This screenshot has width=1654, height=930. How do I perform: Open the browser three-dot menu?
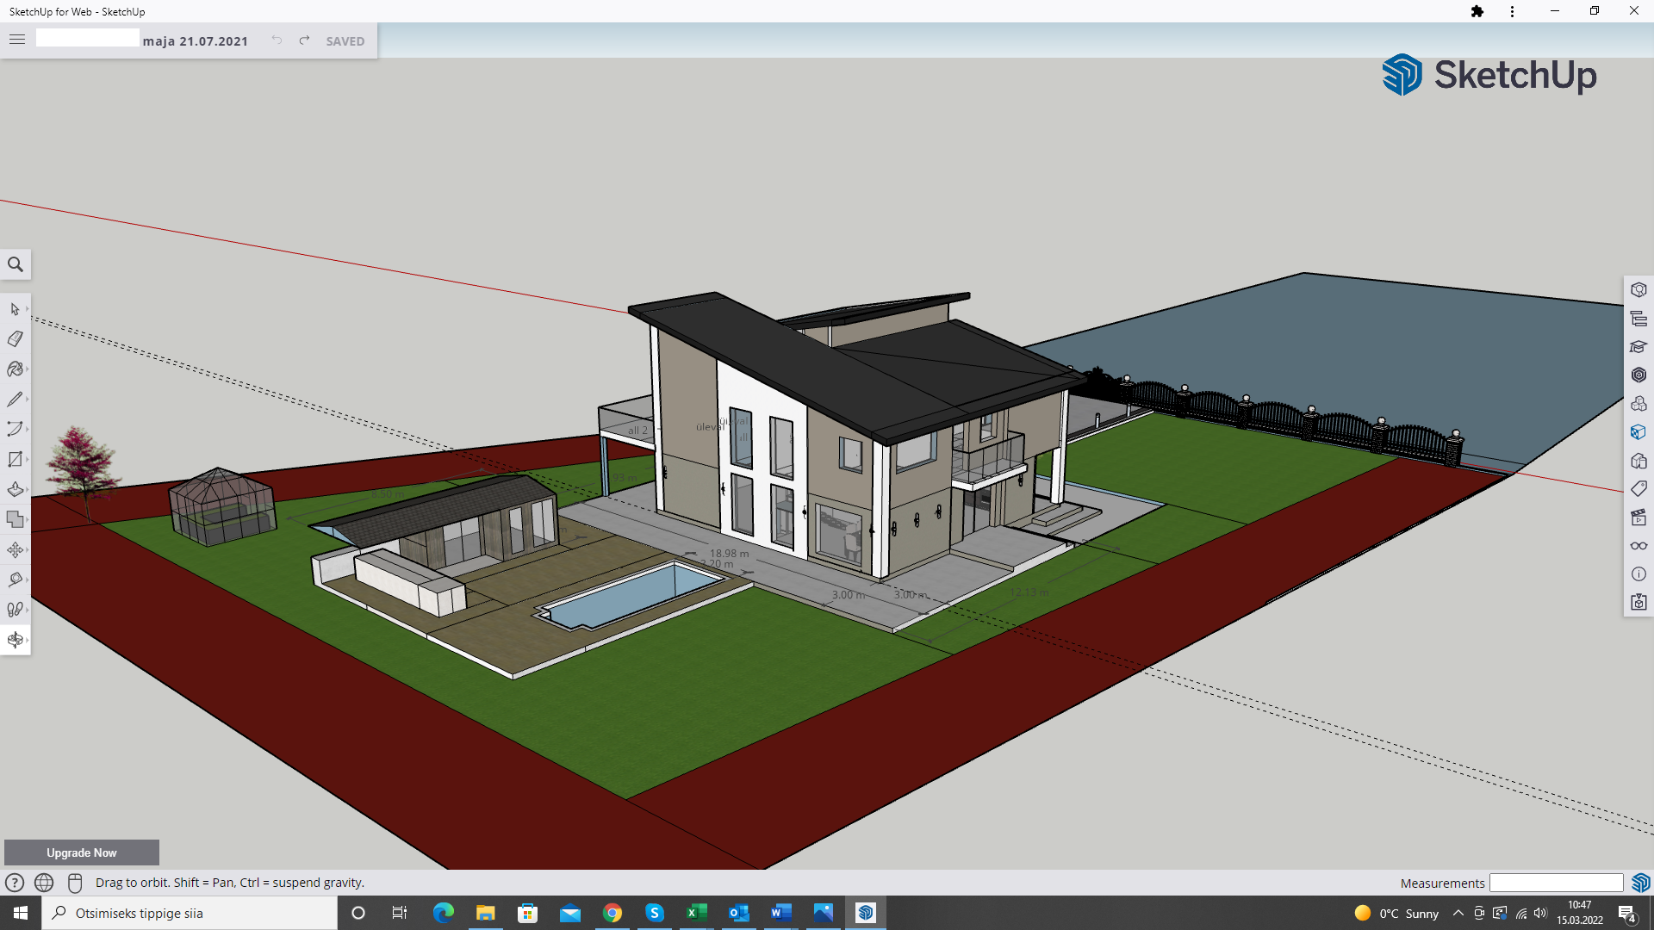click(x=1512, y=11)
